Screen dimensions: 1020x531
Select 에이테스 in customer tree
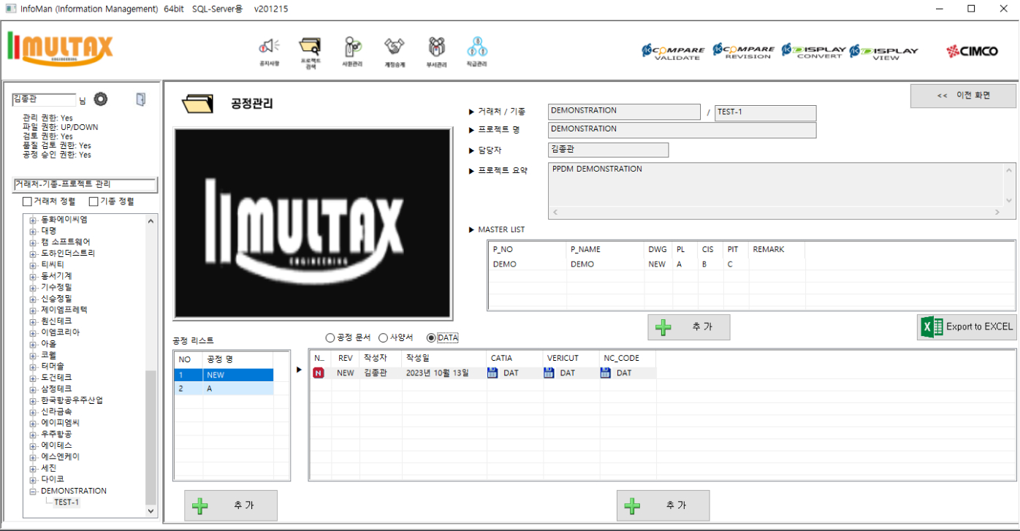56,446
